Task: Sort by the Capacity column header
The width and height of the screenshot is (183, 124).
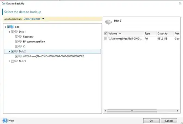Action: [x=165, y=34]
